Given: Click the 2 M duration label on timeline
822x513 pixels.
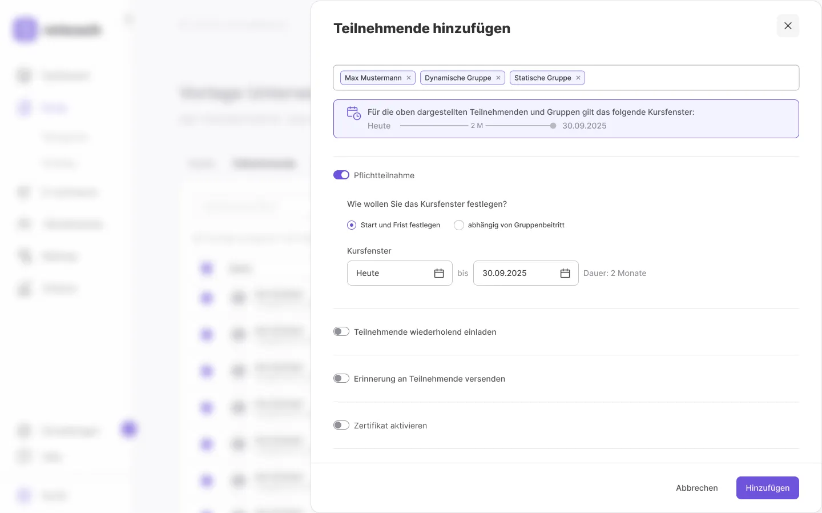Looking at the screenshot, I should pyautogui.click(x=477, y=126).
